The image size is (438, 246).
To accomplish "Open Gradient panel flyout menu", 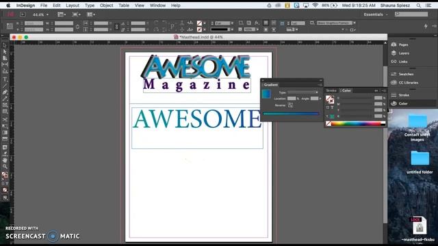I will click(x=320, y=85).
